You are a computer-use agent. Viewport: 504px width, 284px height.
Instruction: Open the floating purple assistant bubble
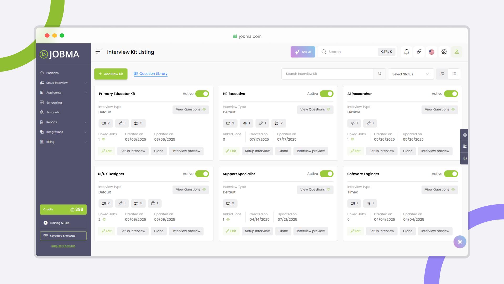click(x=460, y=242)
